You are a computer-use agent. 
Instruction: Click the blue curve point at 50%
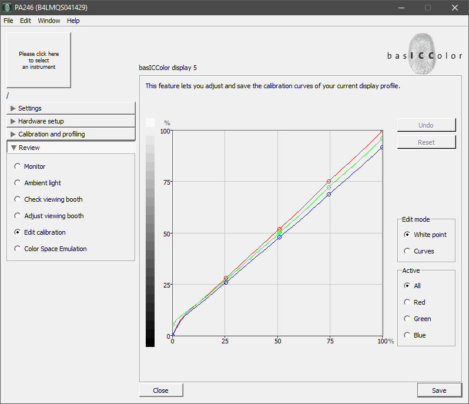pos(279,237)
